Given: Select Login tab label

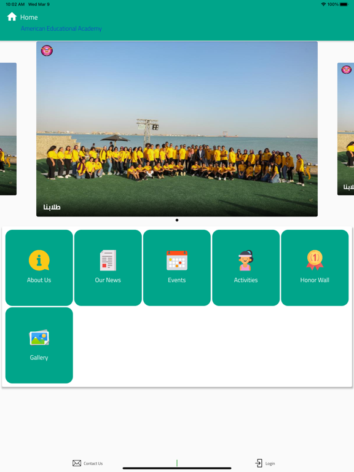Looking at the screenshot, I should (270, 463).
